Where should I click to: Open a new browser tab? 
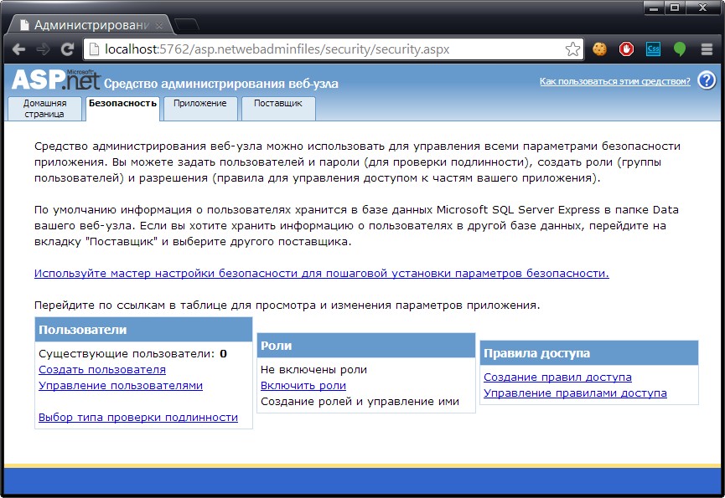click(x=186, y=25)
